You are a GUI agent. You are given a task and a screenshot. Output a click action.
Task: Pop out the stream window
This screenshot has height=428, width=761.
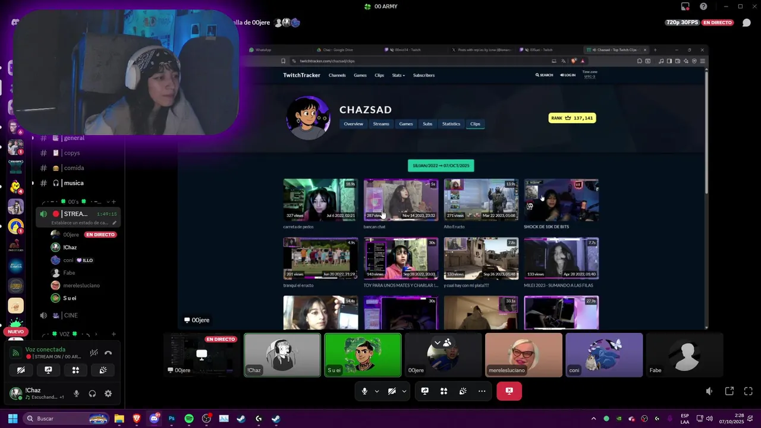(x=729, y=391)
